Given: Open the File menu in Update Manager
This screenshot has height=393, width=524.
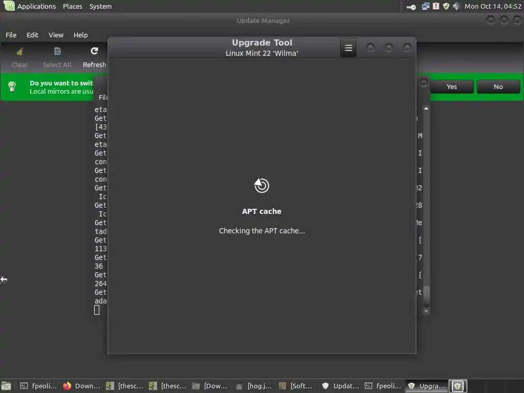Looking at the screenshot, I should coord(11,35).
